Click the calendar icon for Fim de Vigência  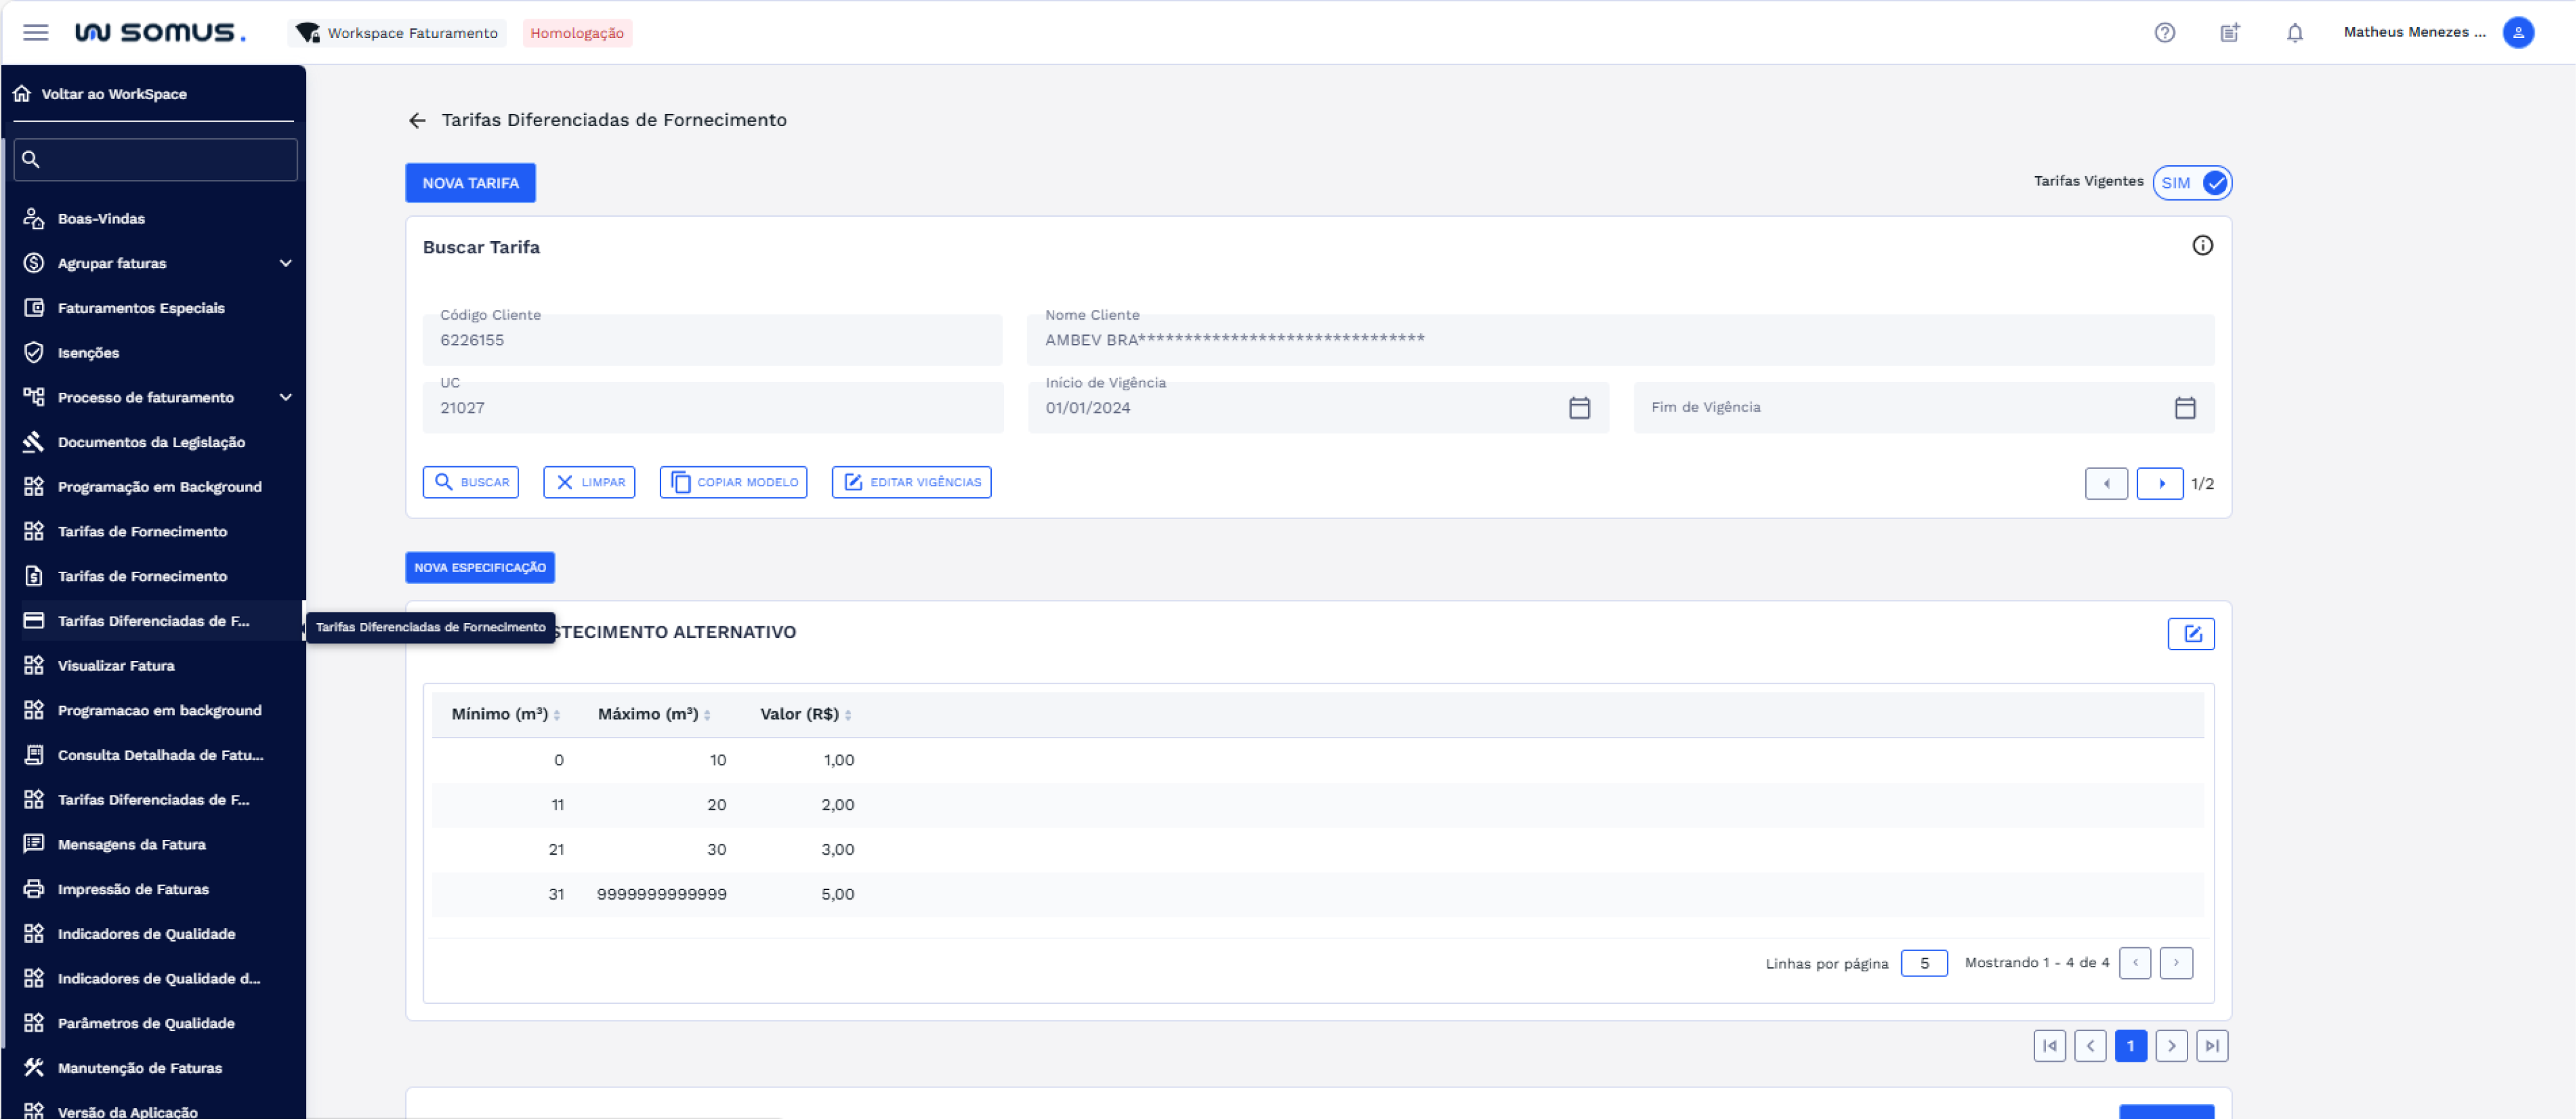click(2186, 407)
